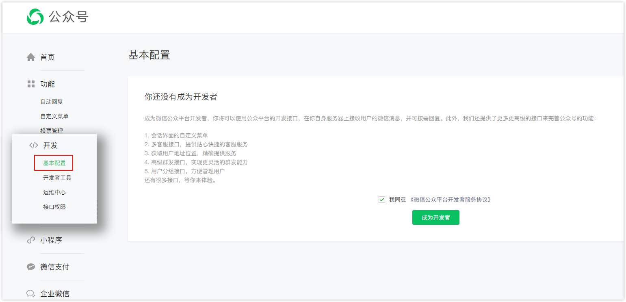This screenshot has width=626, height=302.
Task: Click the grid icon beside 功能
Action: tap(31, 84)
